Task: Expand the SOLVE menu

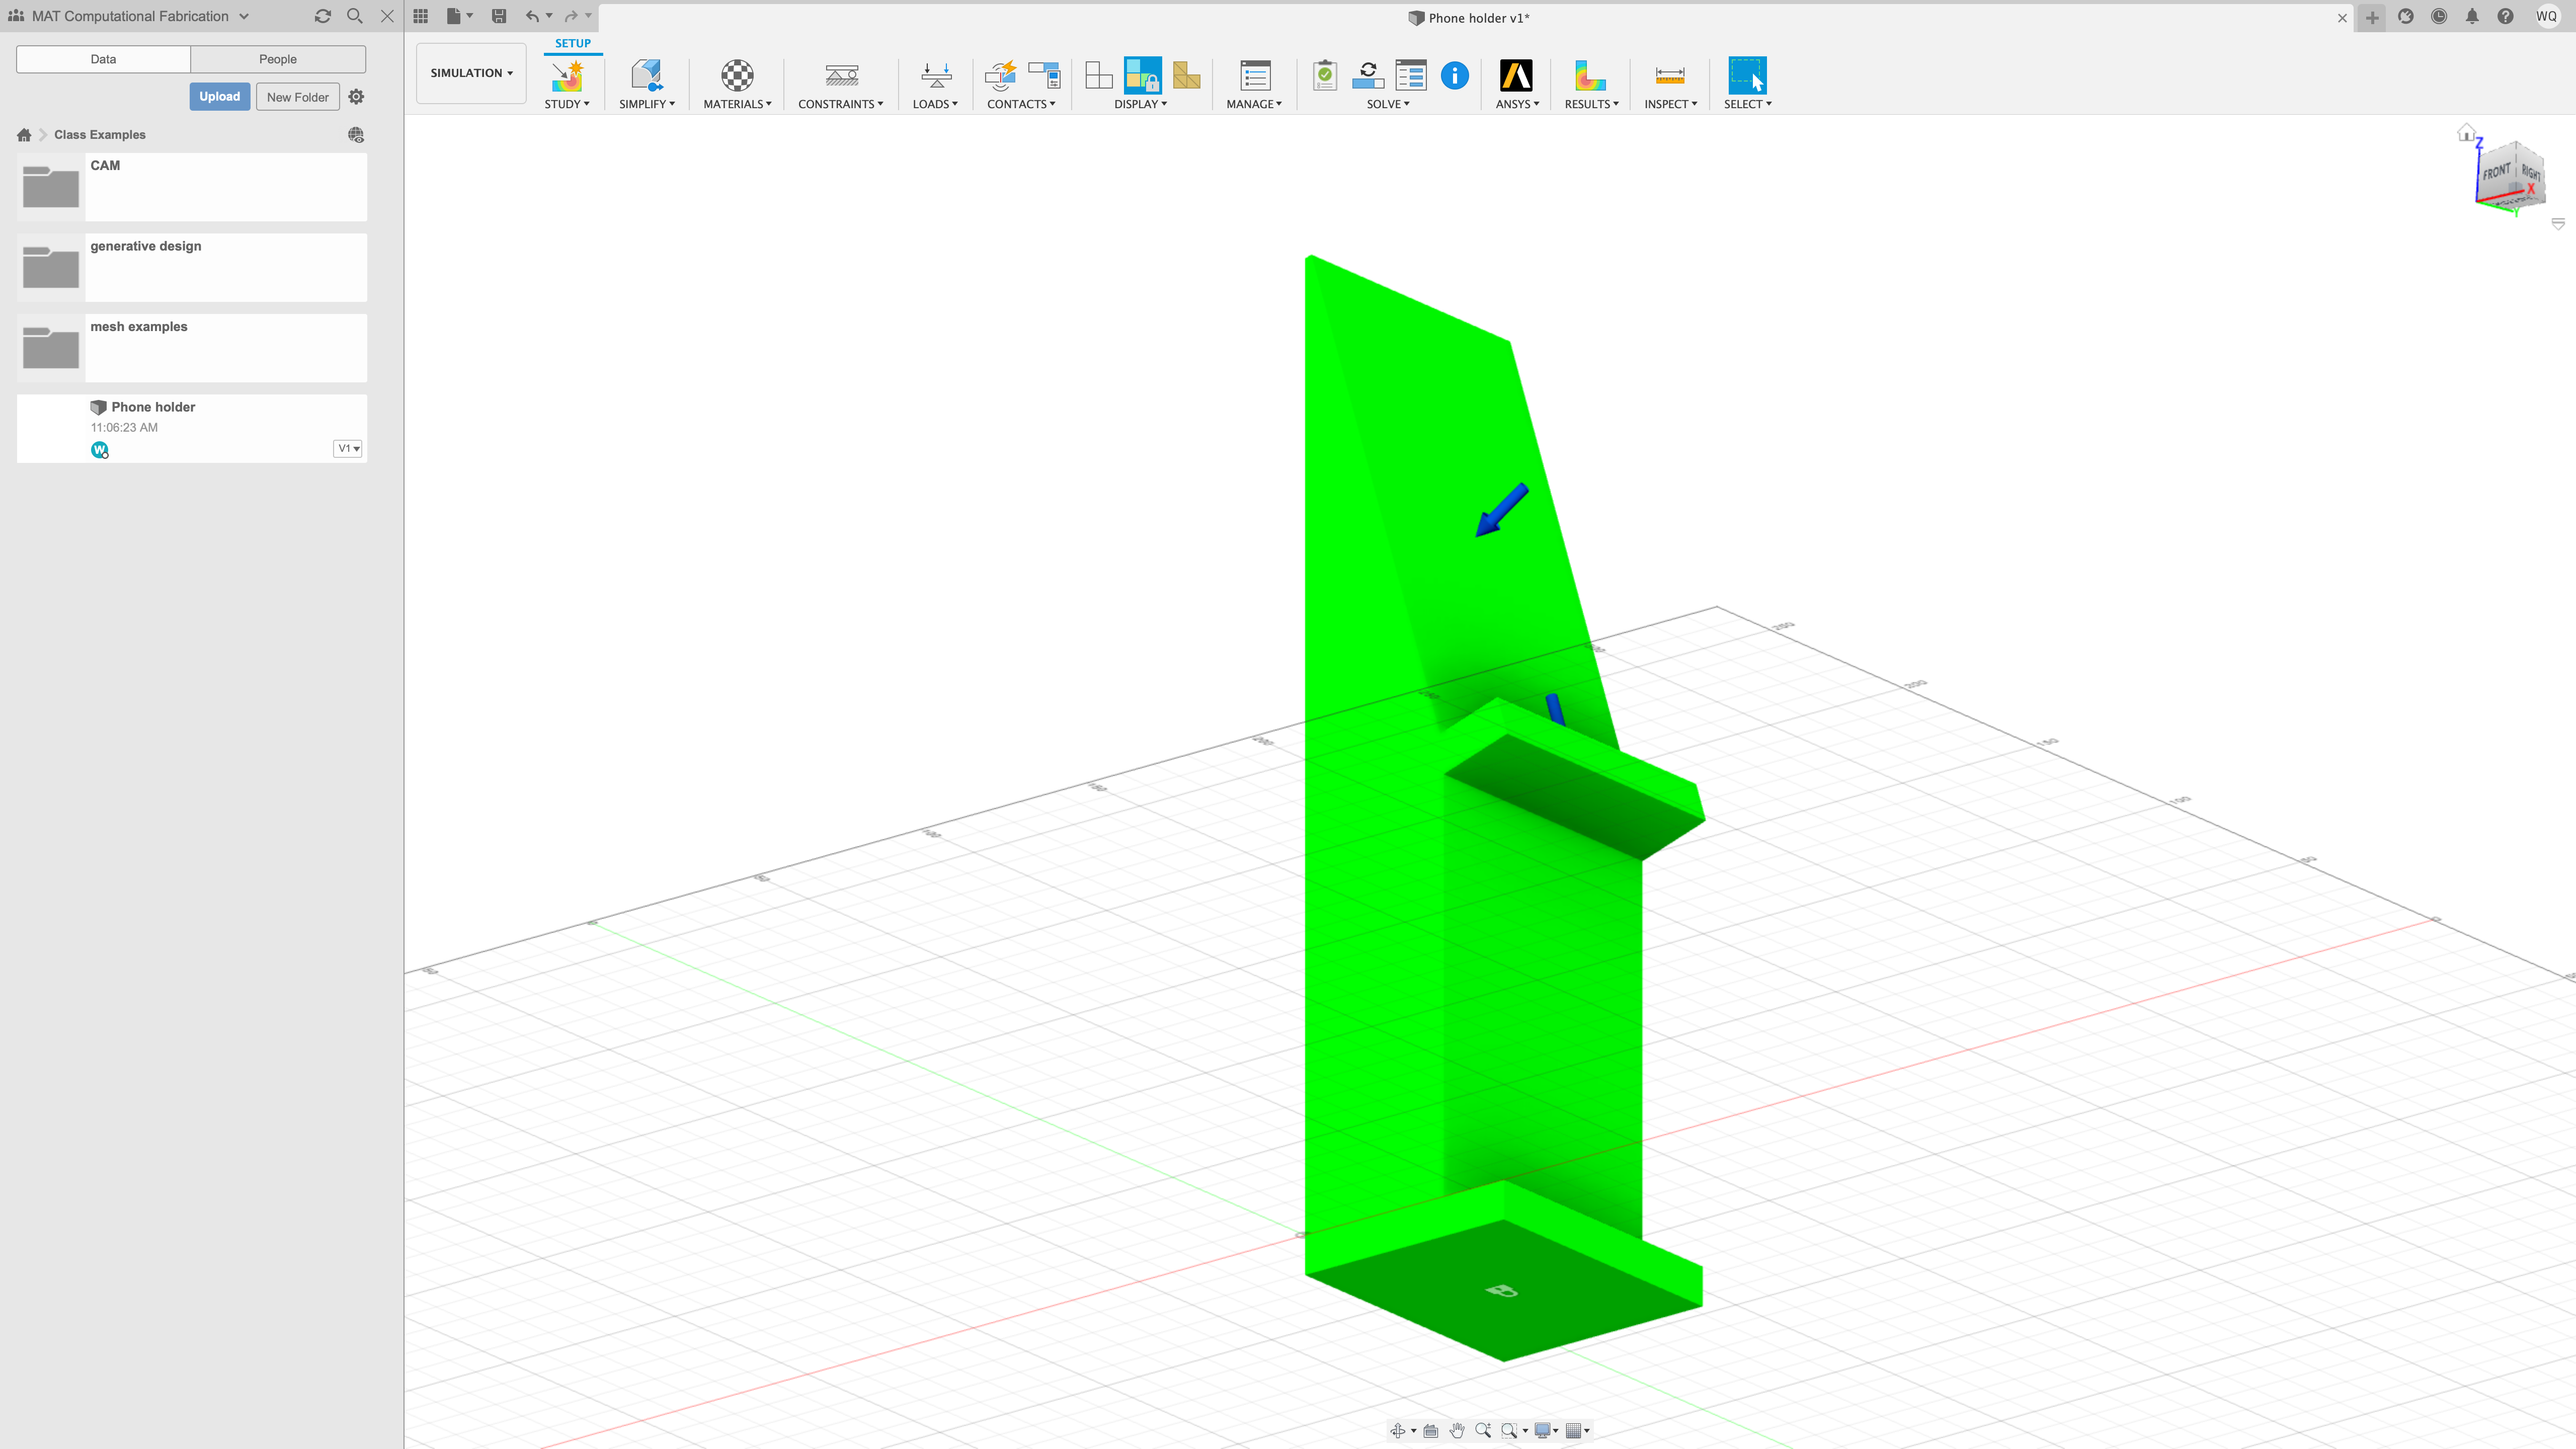Action: click(1388, 104)
